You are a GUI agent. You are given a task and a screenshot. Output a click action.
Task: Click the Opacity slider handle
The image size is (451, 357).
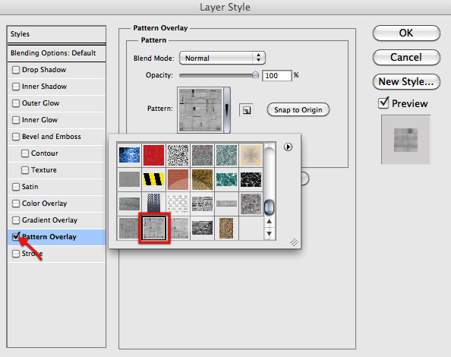coord(255,74)
